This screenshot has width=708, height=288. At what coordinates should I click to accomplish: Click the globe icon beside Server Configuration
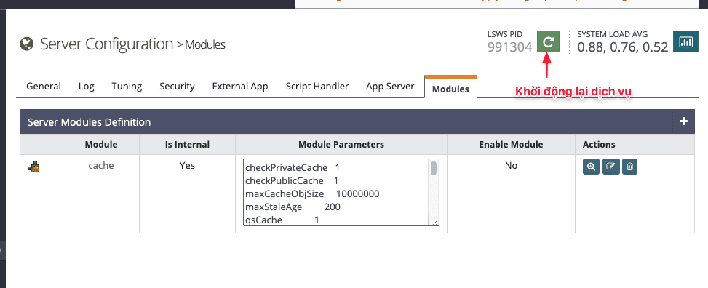click(x=27, y=44)
